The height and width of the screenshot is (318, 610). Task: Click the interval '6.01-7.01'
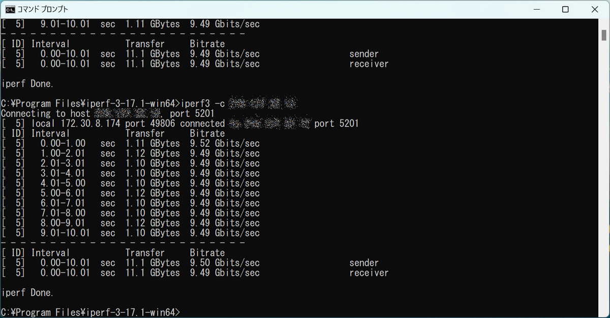pyautogui.click(x=63, y=203)
